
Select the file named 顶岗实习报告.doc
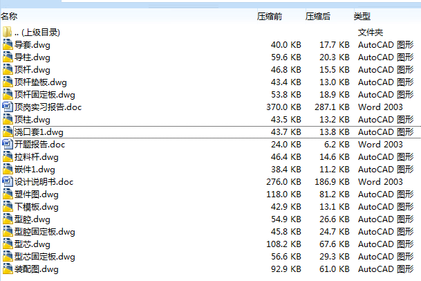coord(48,107)
